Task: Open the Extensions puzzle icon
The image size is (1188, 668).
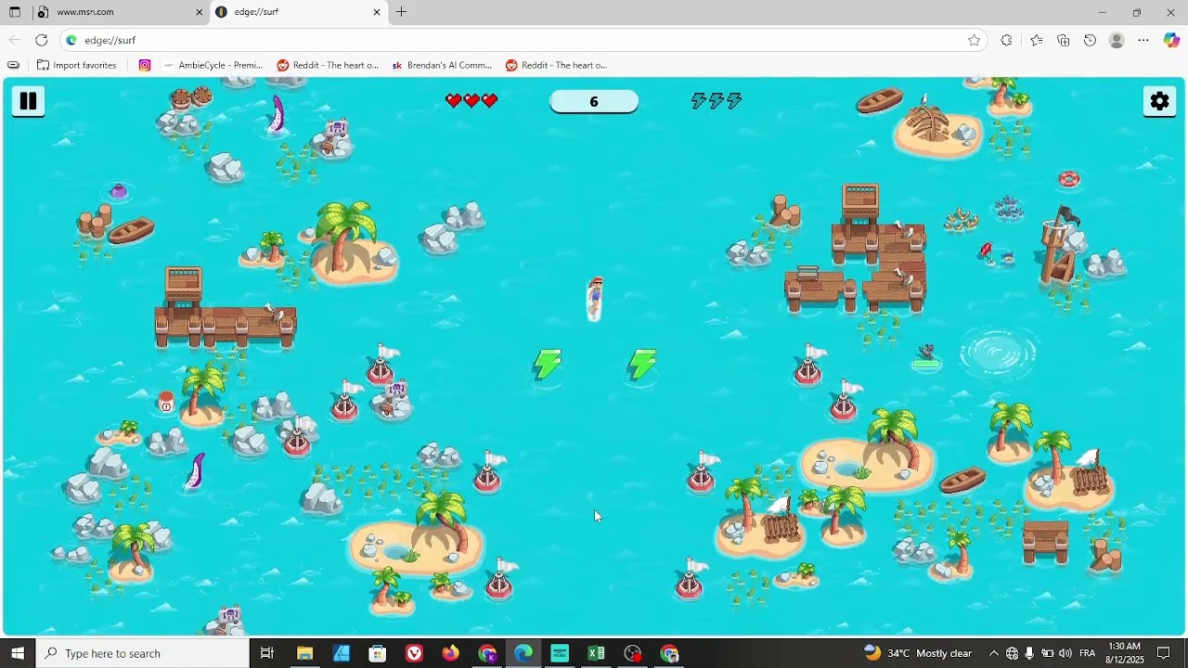Action: (x=1006, y=40)
